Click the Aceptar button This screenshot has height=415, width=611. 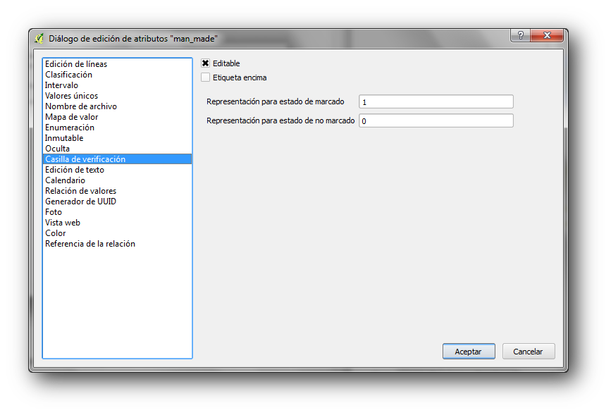coord(469,352)
